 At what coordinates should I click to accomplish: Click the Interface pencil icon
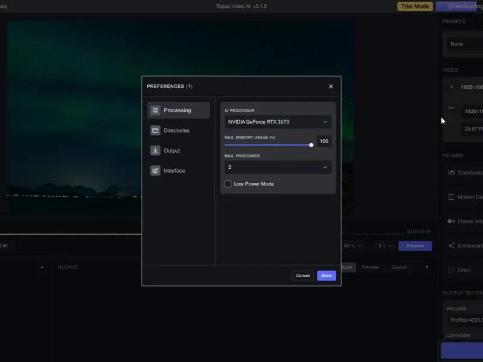click(x=155, y=171)
